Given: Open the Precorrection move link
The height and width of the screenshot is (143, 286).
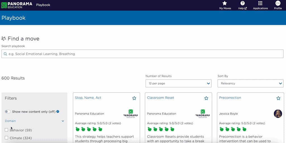Looking at the screenshot, I should click(x=230, y=98).
